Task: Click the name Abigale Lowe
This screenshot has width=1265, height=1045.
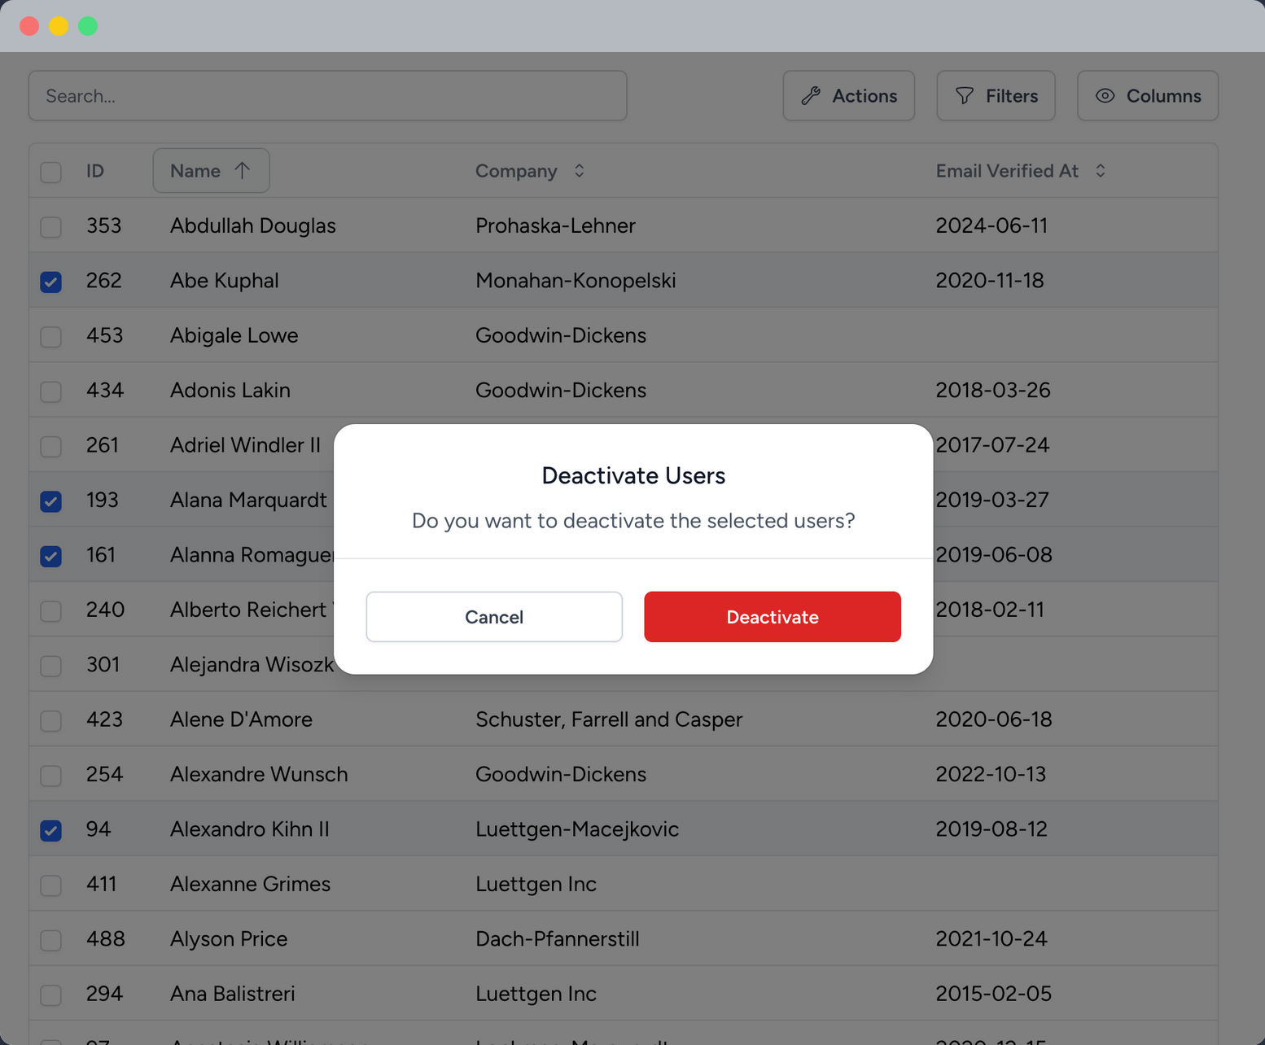Action: coord(234,335)
